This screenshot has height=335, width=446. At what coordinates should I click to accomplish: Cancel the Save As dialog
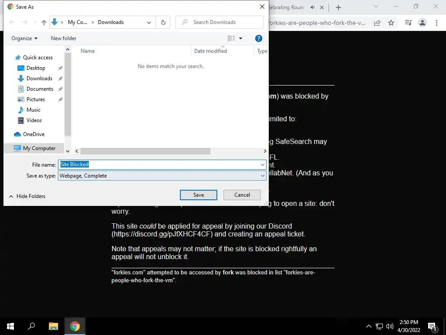(242, 195)
